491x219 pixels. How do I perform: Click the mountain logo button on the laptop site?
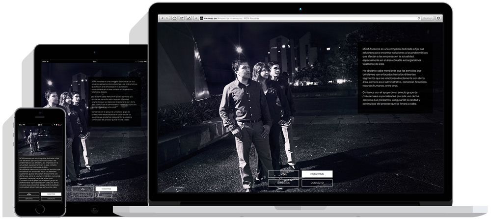point(284,174)
